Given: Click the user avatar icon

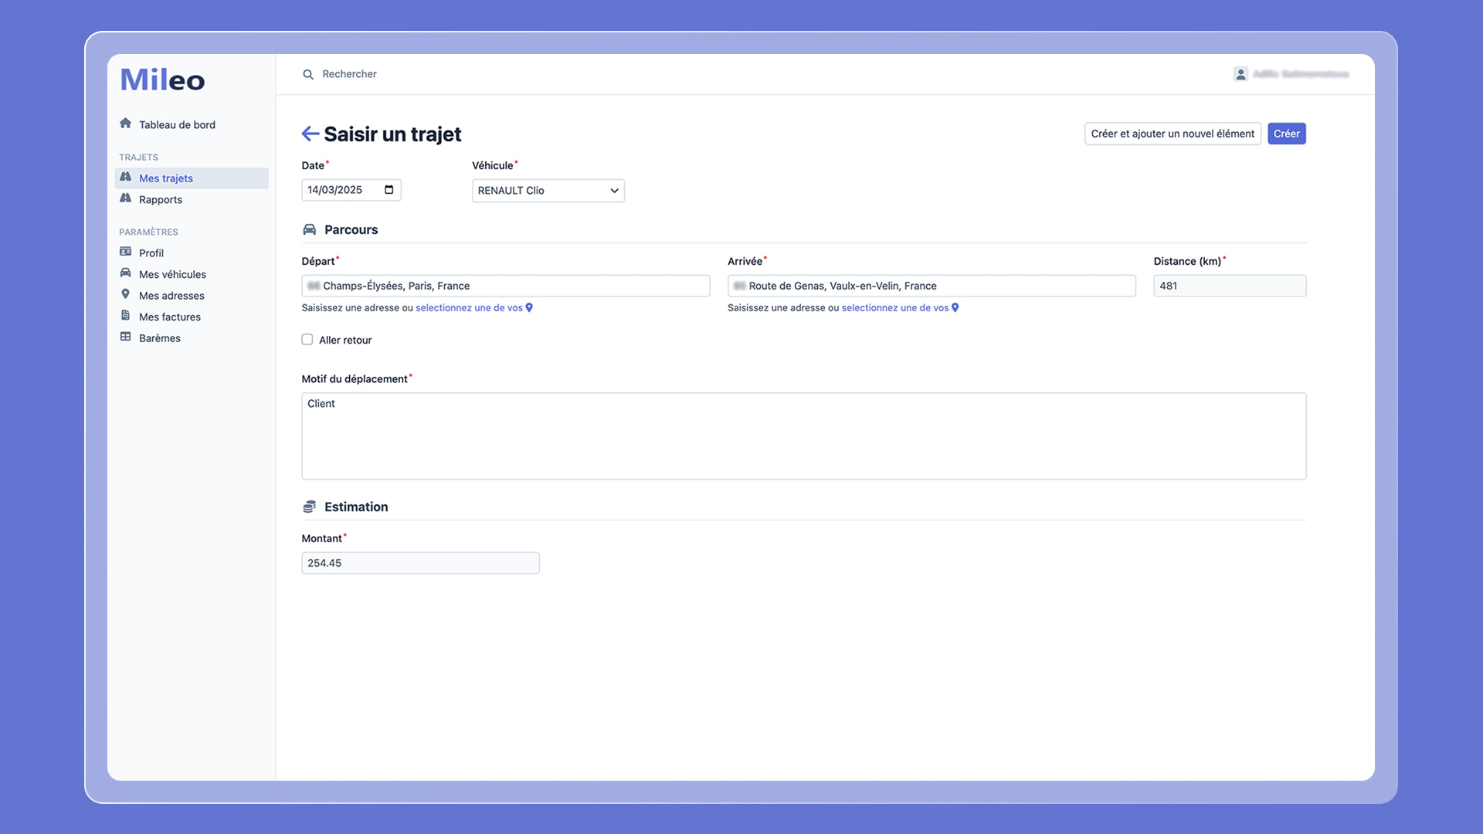Looking at the screenshot, I should (1240, 74).
